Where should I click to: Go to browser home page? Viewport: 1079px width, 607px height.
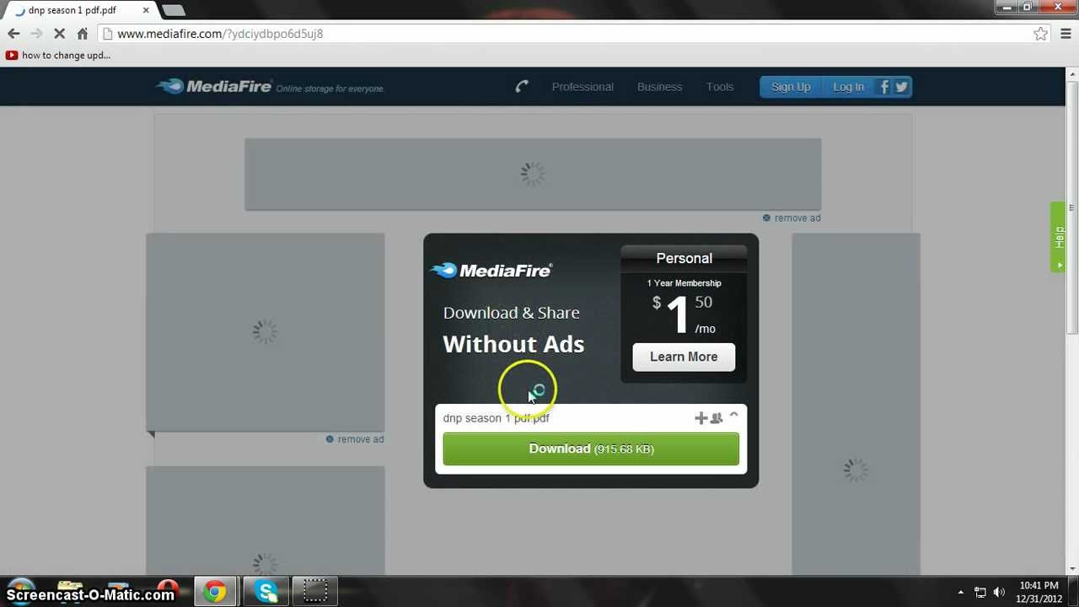click(x=82, y=34)
